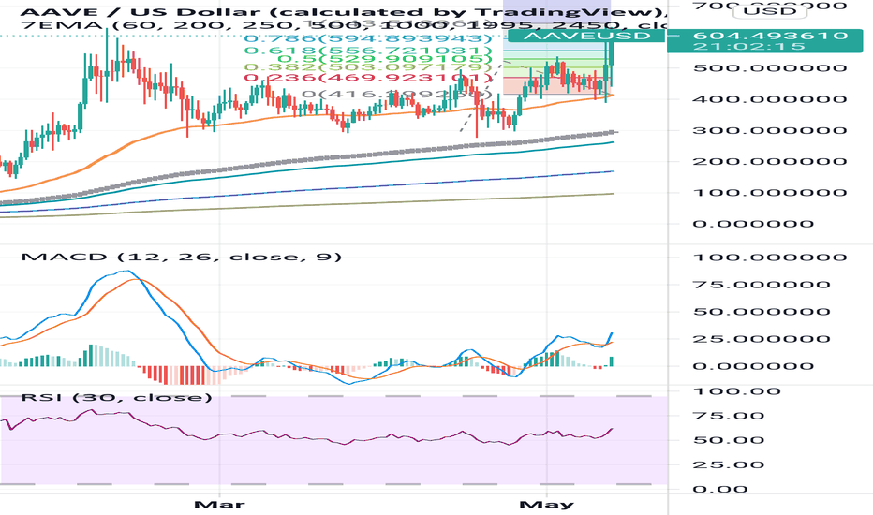Click the AAVEUSD symbol price tag
The height and width of the screenshot is (515, 873).
tap(586, 36)
